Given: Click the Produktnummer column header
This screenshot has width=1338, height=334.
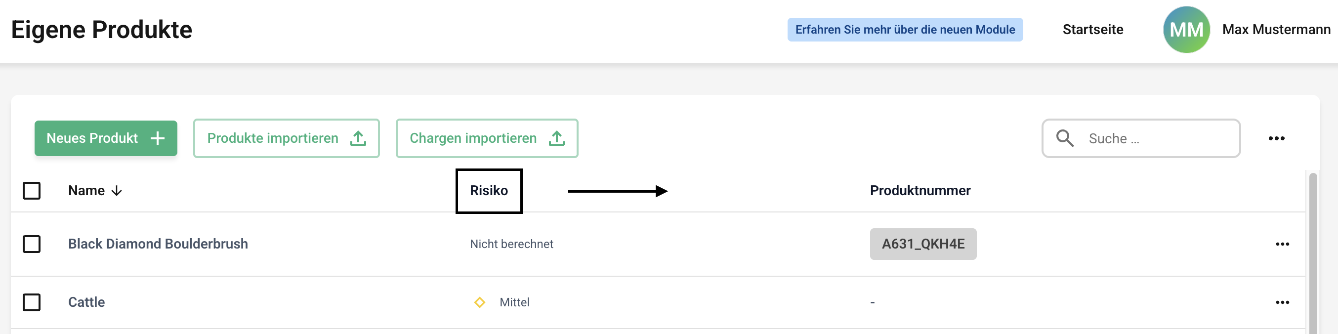Looking at the screenshot, I should click(920, 191).
